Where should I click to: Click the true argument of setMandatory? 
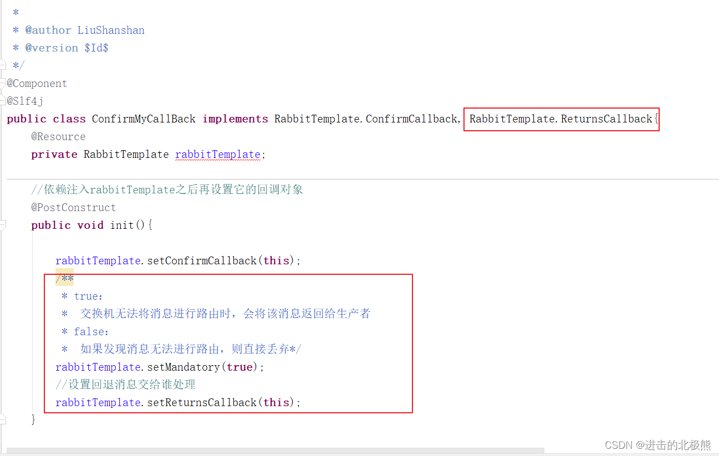(239, 367)
